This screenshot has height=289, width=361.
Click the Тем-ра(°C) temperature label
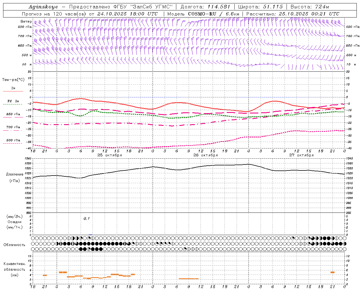[13, 80]
